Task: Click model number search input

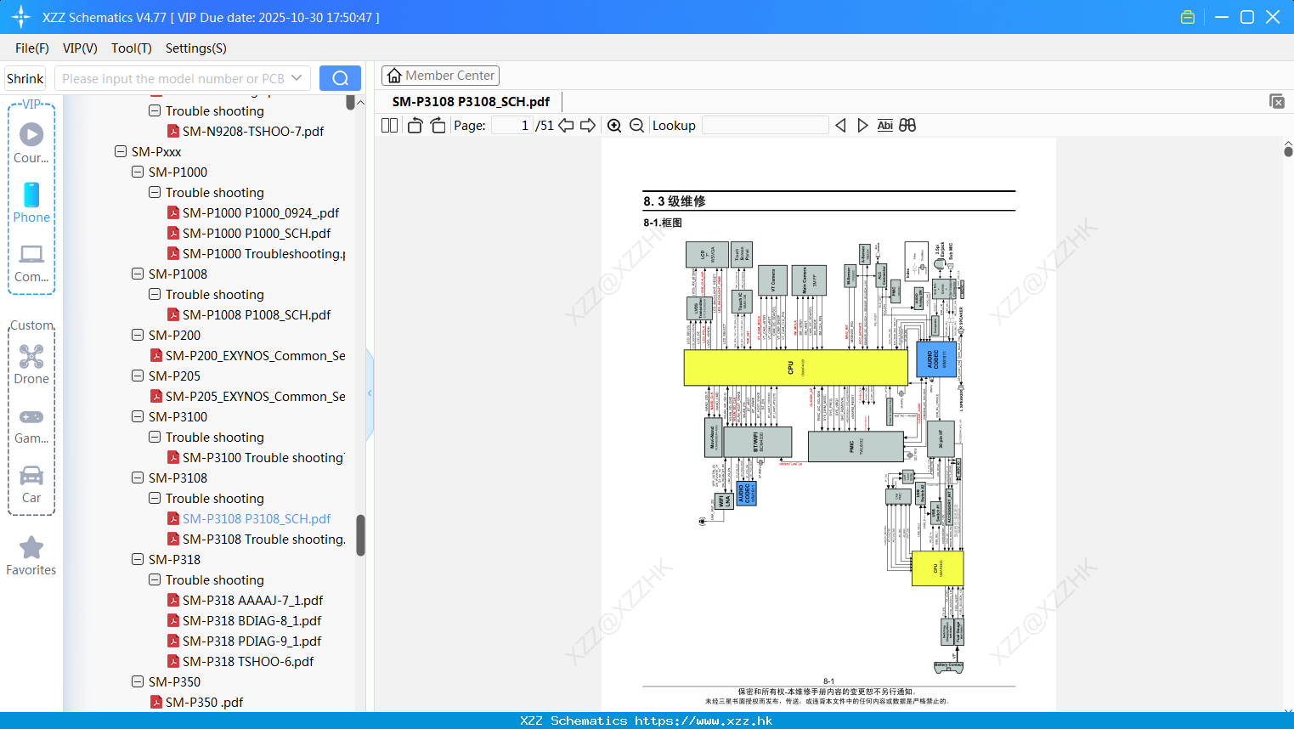Action: pyautogui.click(x=173, y=78)
